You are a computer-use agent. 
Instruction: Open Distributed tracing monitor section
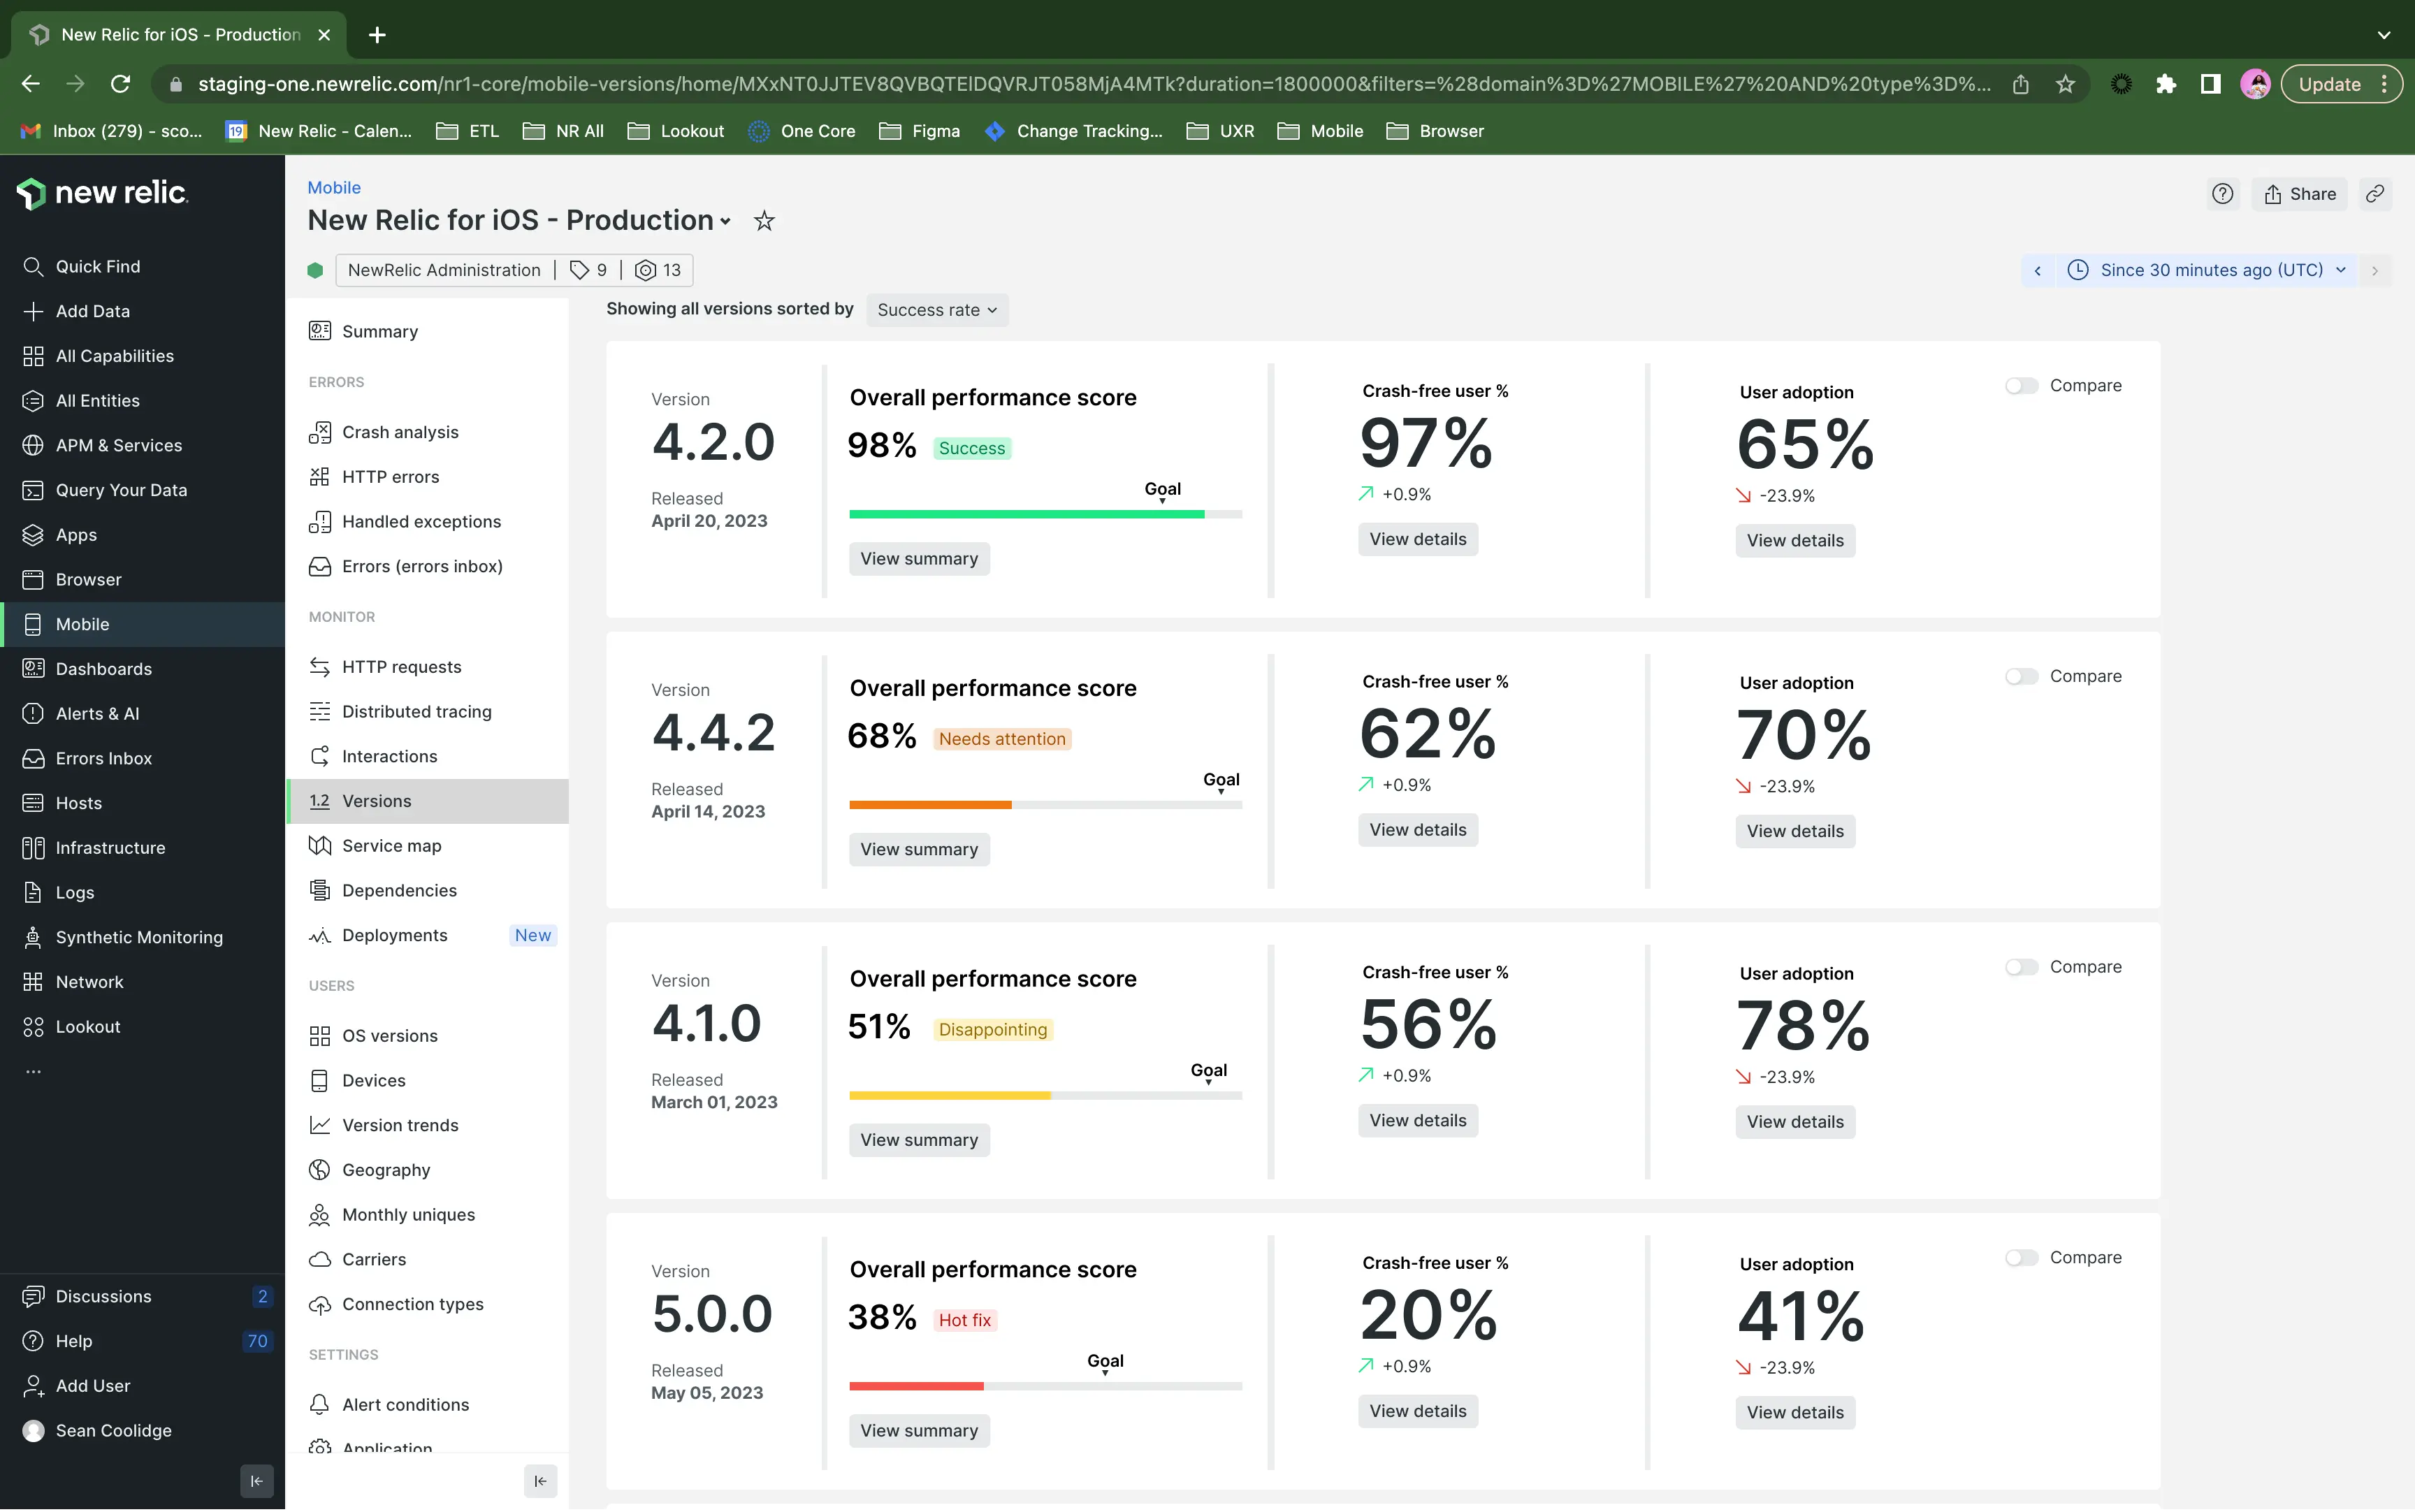[416, 711]
